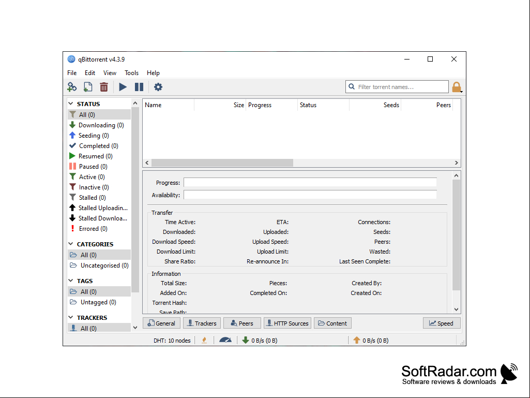Click the Filter torrent names search field
Image resolution: width=530 pixels, height=398 pixels.
397,86
